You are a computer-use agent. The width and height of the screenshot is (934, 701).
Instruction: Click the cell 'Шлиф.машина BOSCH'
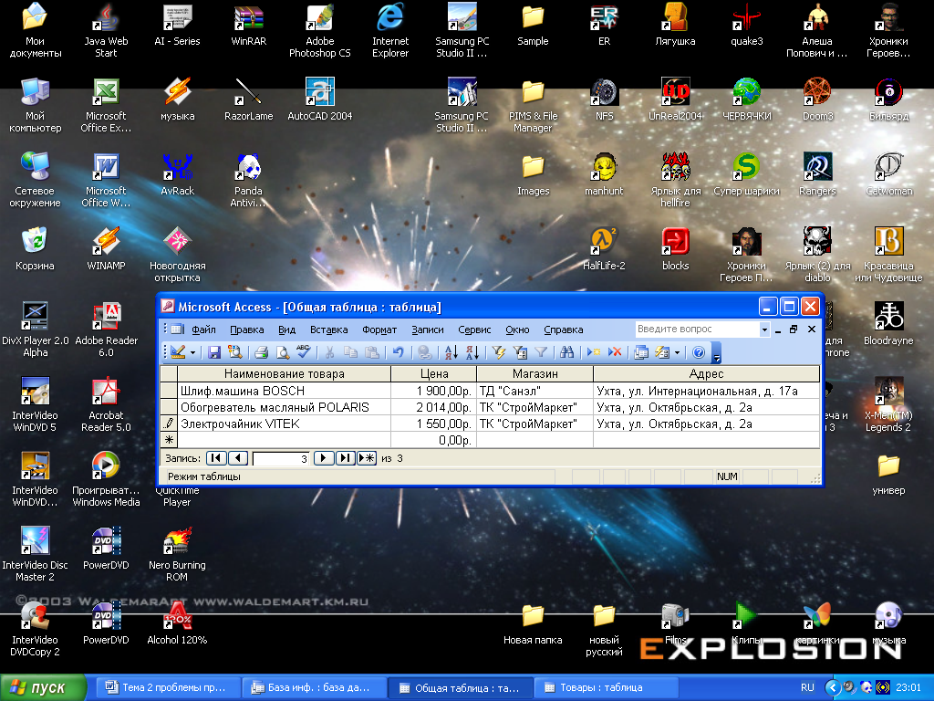point(285,391)
